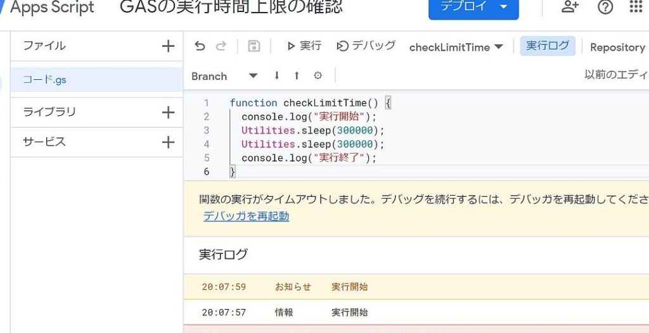Expand the Branch dropdown
This screenshot has height=333, width=649.
[224, 76]
